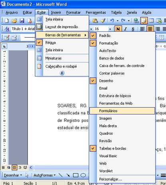Click the ruler tab selector L box
Image resolution: width=166 pixels, height=185 pixels.
coord(4,47)
